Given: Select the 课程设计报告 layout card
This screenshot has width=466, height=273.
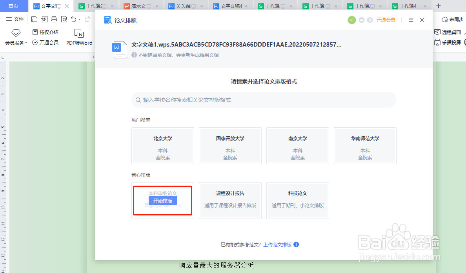Looking at the screenshot, I should click(230, 201).
